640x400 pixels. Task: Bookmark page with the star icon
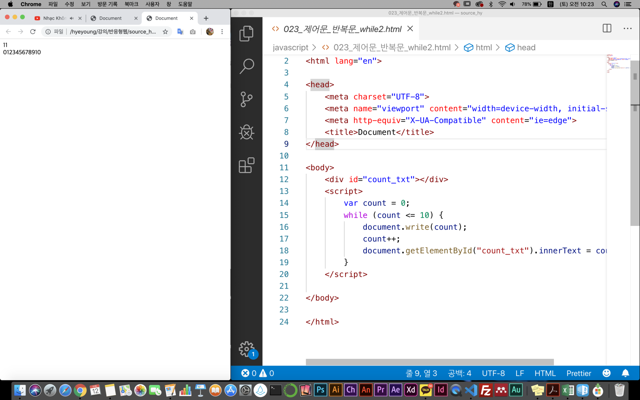pyautogui.click(x=165, y=32)
